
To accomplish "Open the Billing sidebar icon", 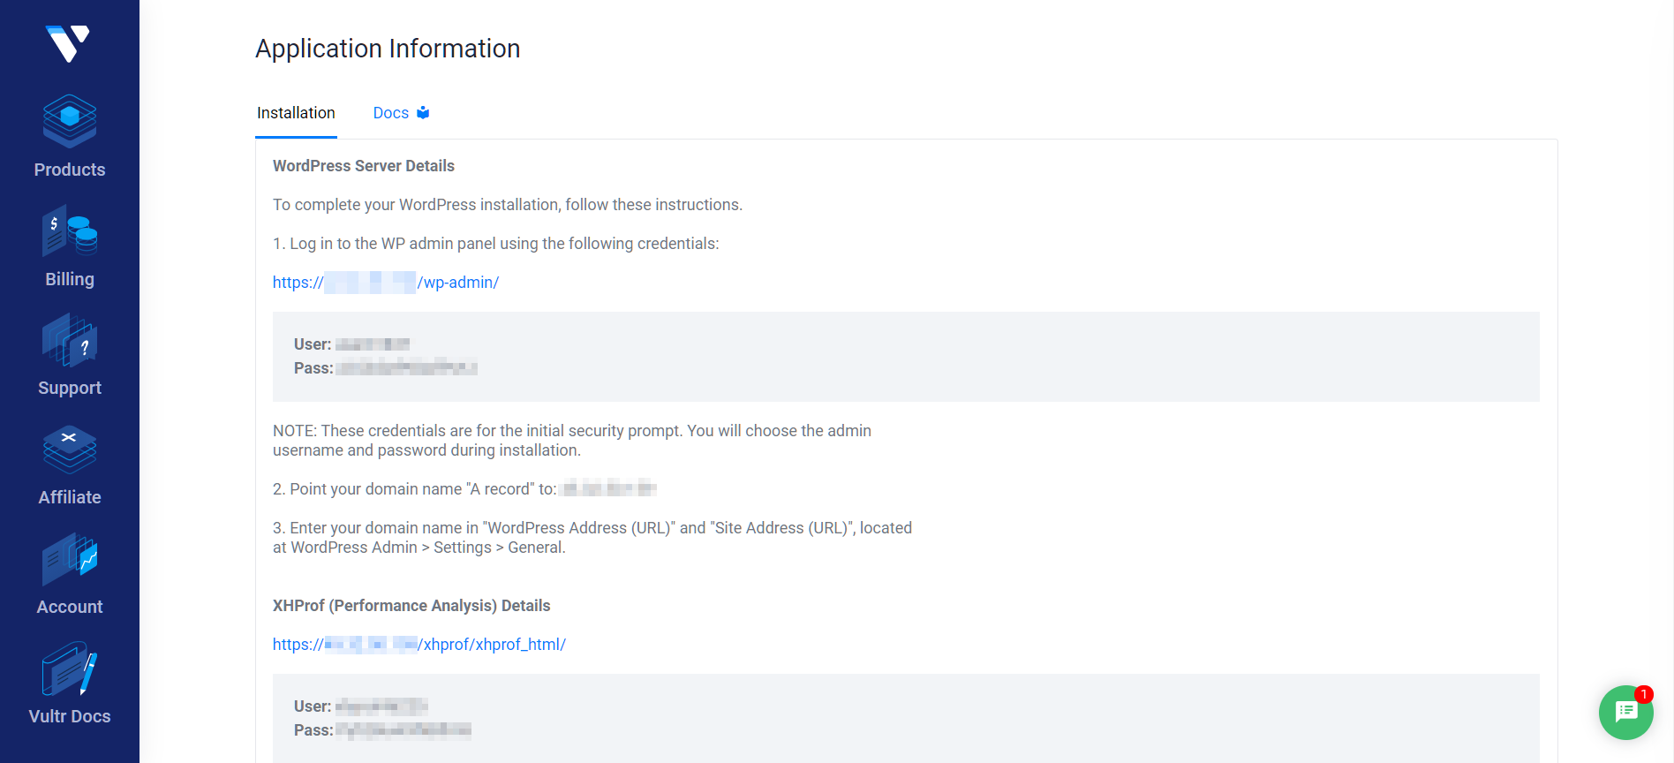I will point(70,231).
